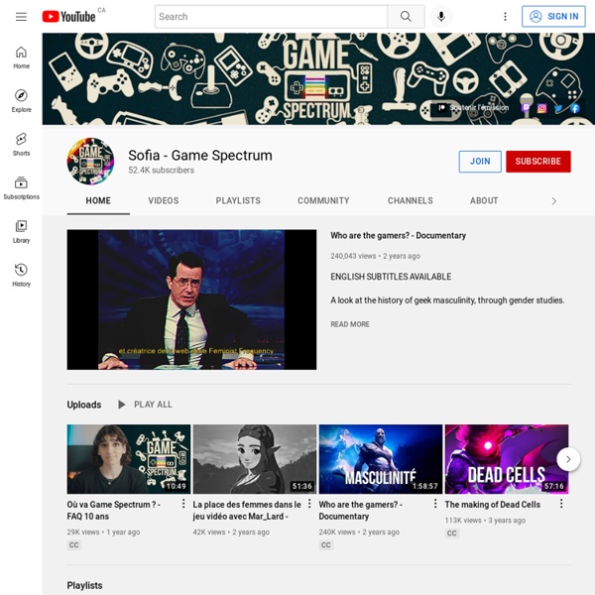The width and height of the screenshot is (595, 595).
Task: Click the CC badge under Dead Cells video
Action: coord(451,534)
